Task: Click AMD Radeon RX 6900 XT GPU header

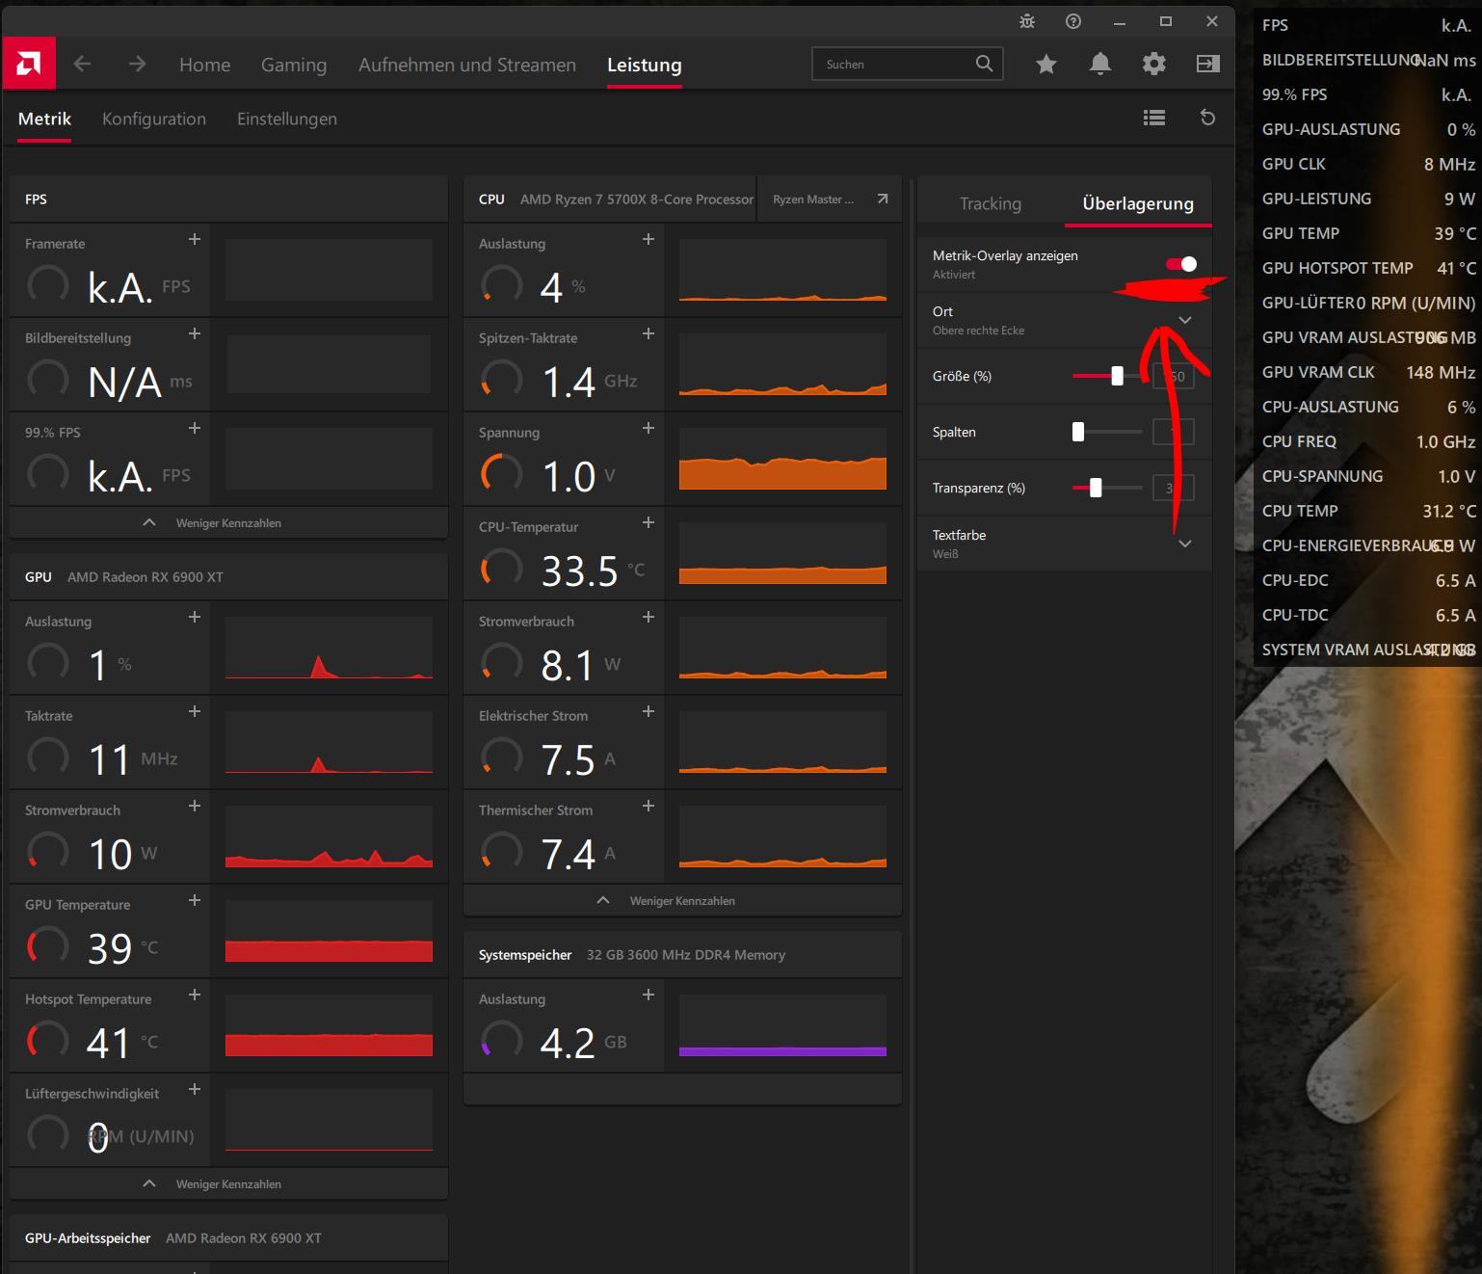Action: [146, 576]
